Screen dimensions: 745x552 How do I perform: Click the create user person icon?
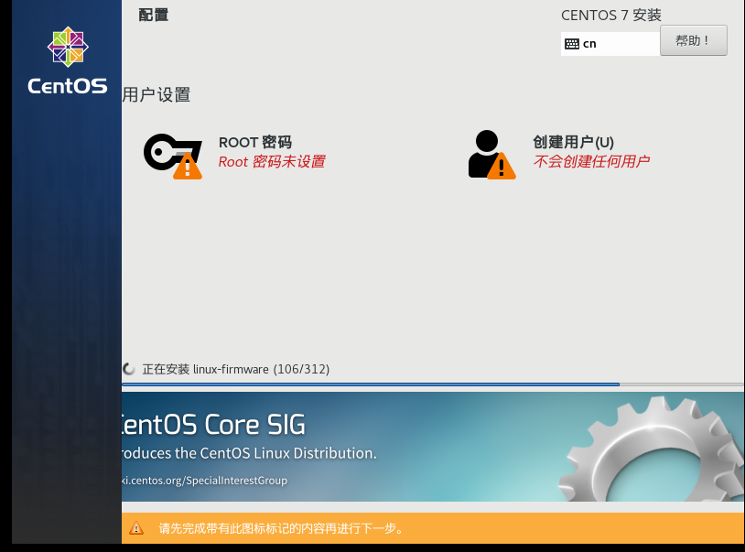[491, 155]
